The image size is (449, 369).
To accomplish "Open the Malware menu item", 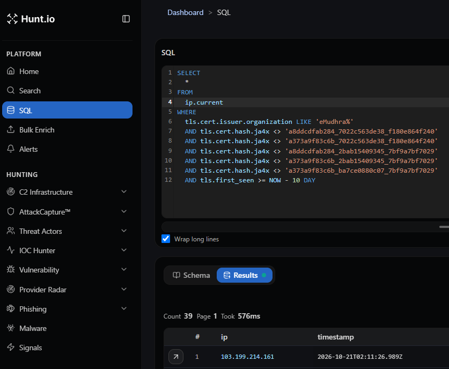I will coord(67,328).
